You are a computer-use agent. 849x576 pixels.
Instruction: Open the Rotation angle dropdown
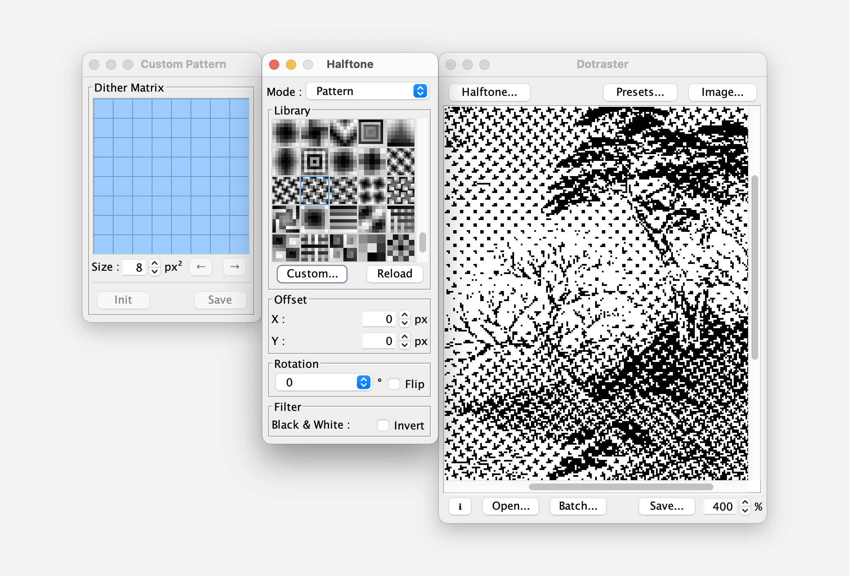tap(324, 383)
